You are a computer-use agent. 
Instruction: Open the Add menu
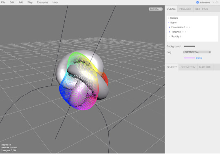coord(21,2)
